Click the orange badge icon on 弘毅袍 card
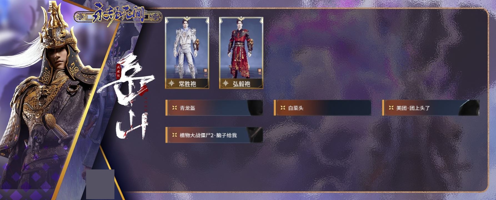This screenshot has width=496, height=200. click(260, 71)
